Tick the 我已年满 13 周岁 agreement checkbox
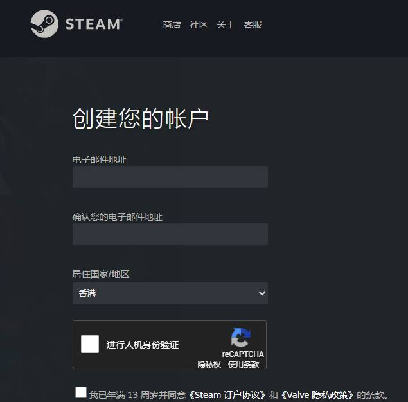Image resolution: width=408 pixels, height=402 pixels. coord(81,392)
